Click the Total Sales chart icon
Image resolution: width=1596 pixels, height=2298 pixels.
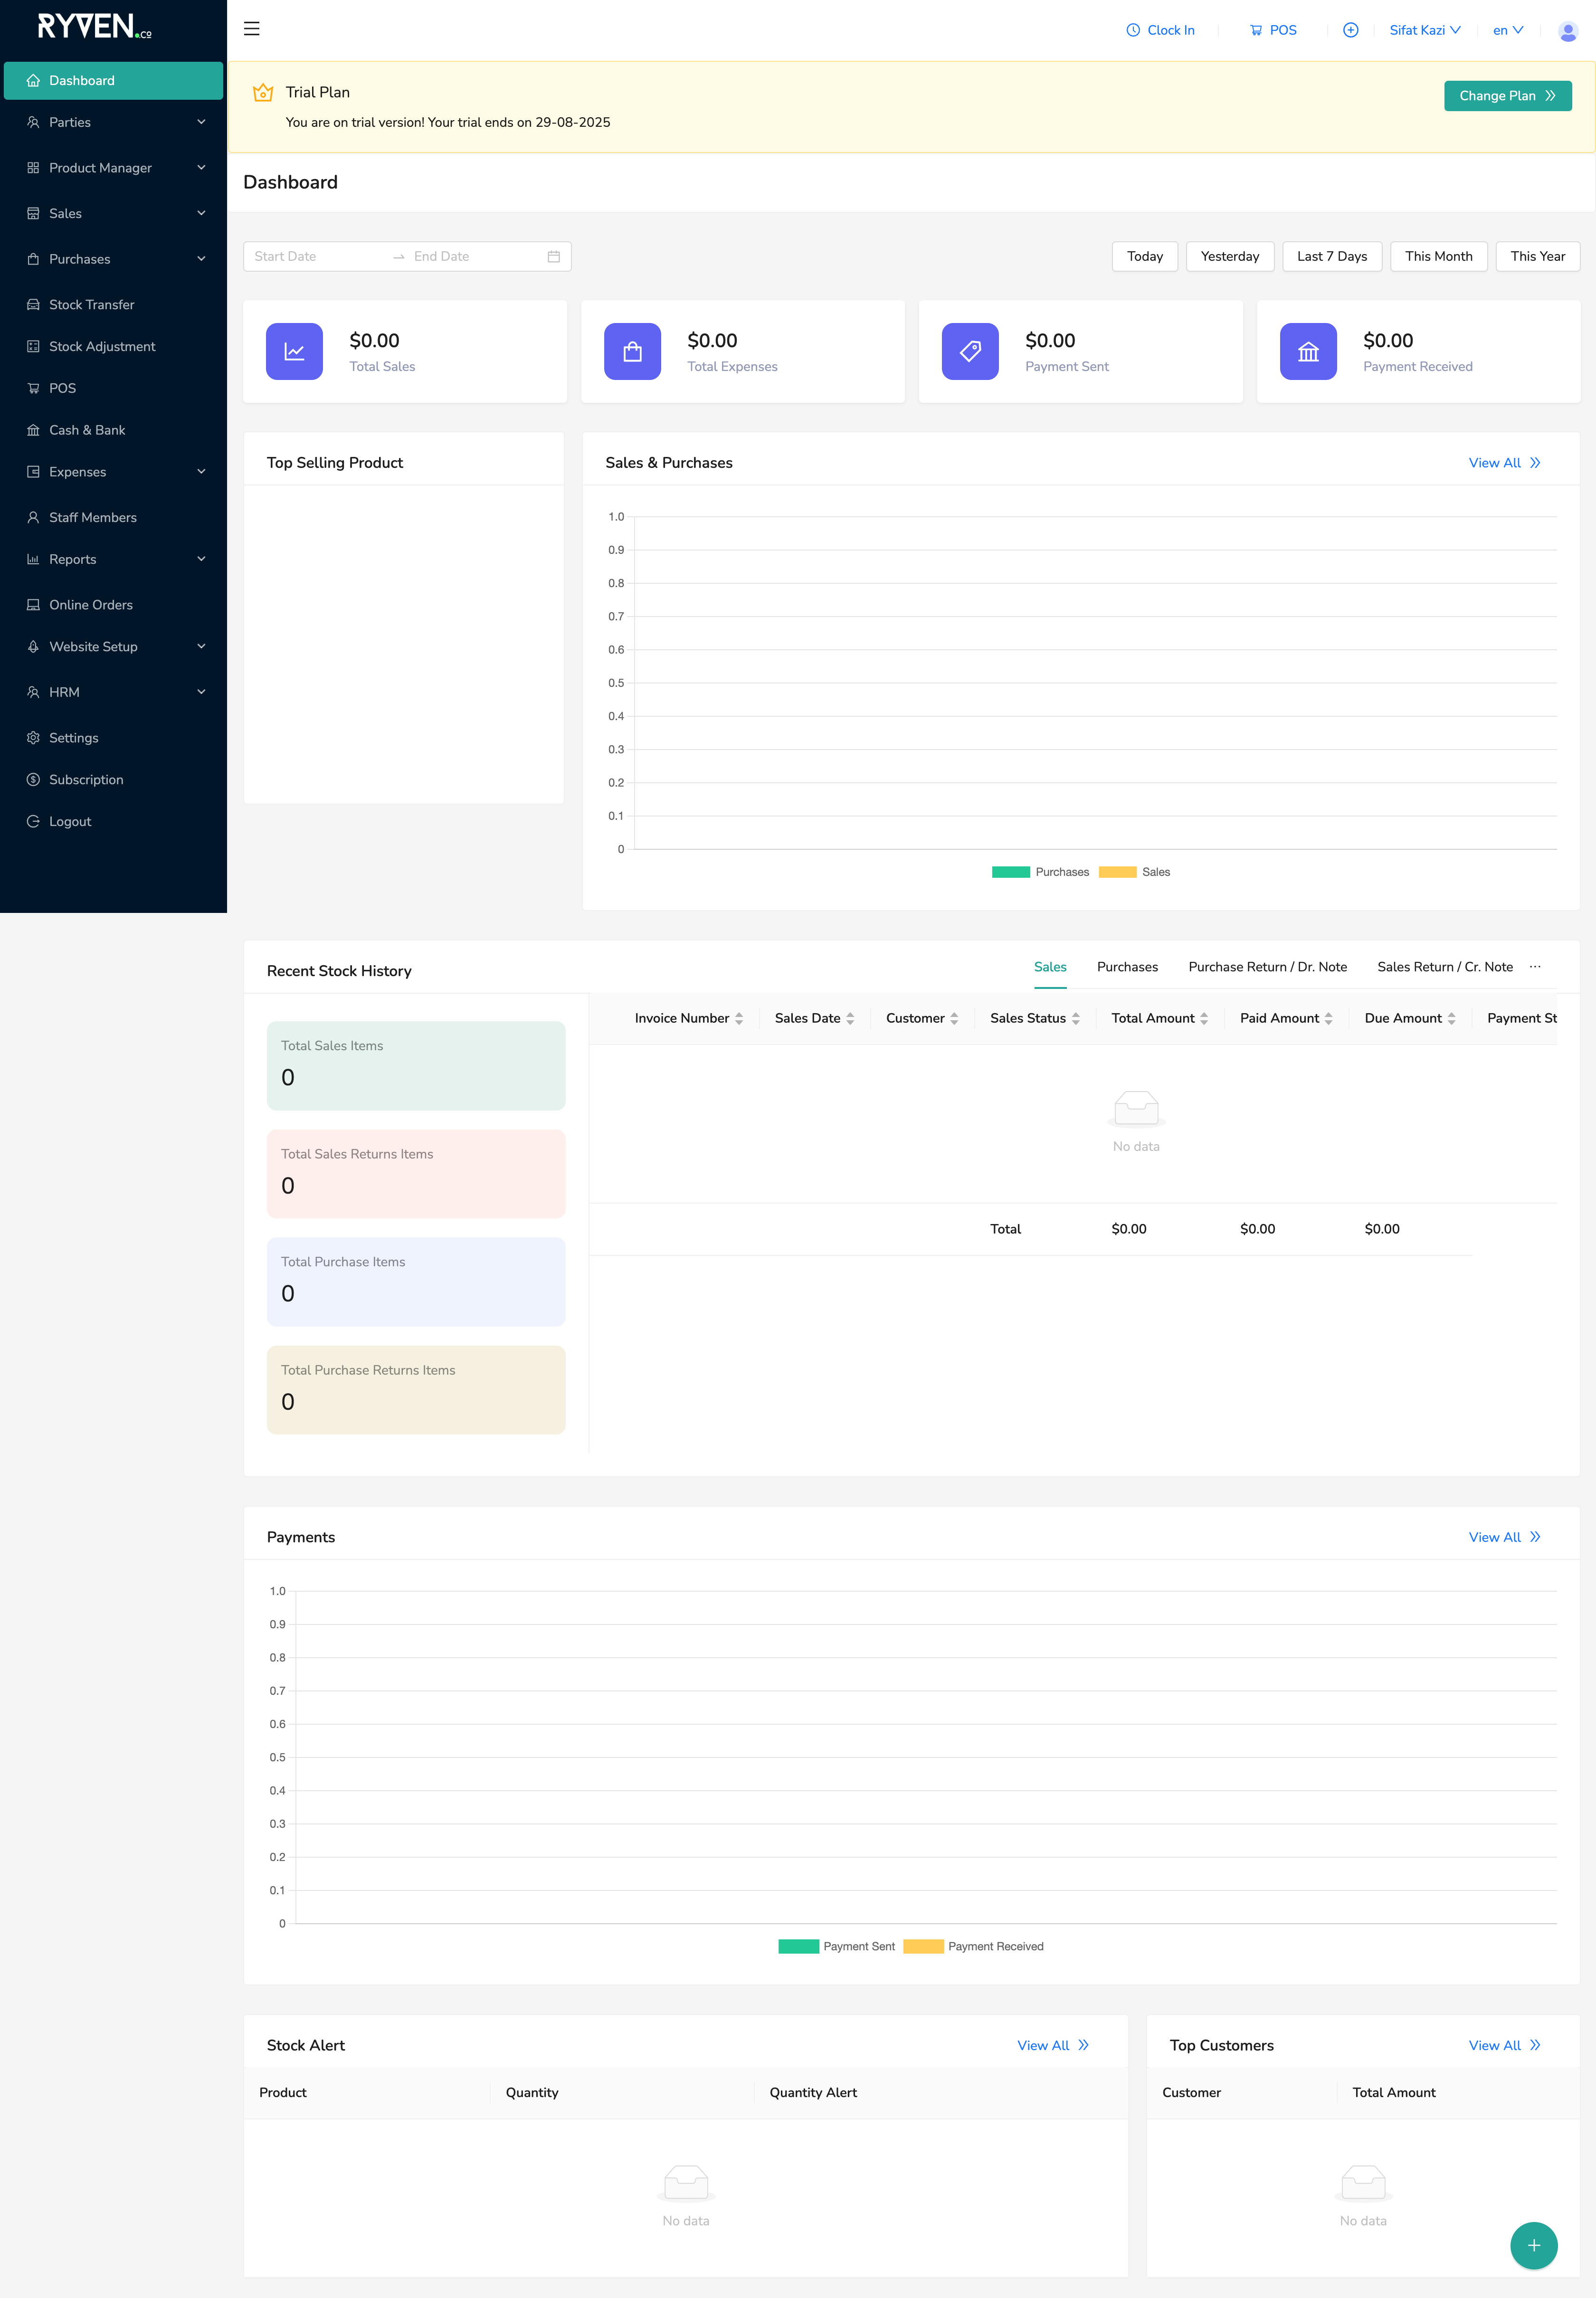(x=294, y=351)
